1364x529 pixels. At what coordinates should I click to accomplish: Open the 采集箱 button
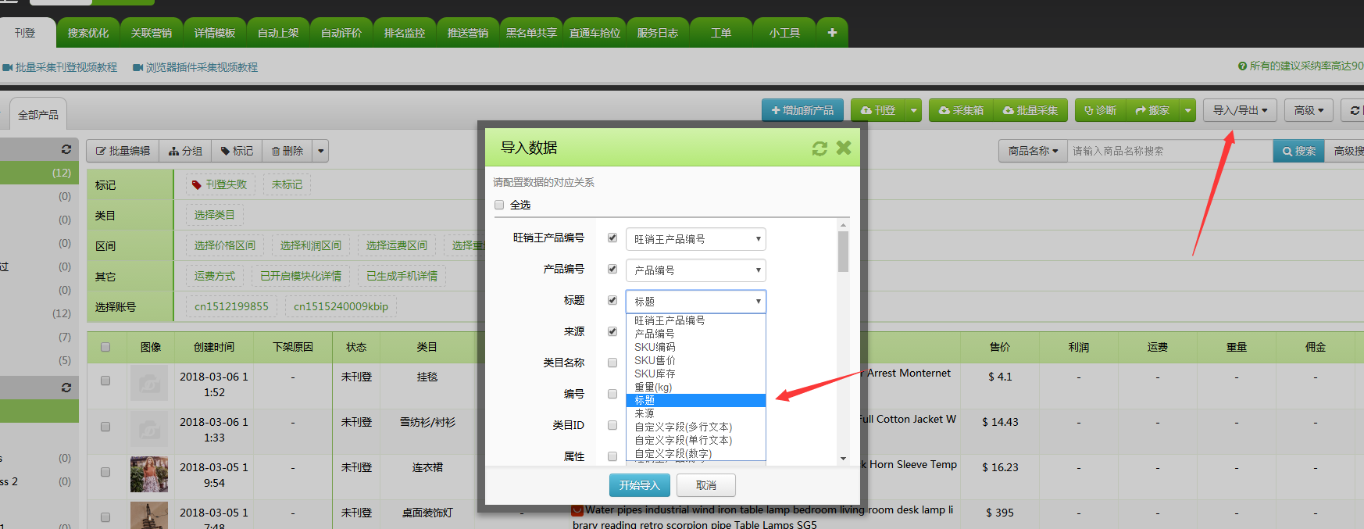pos(961,110)
